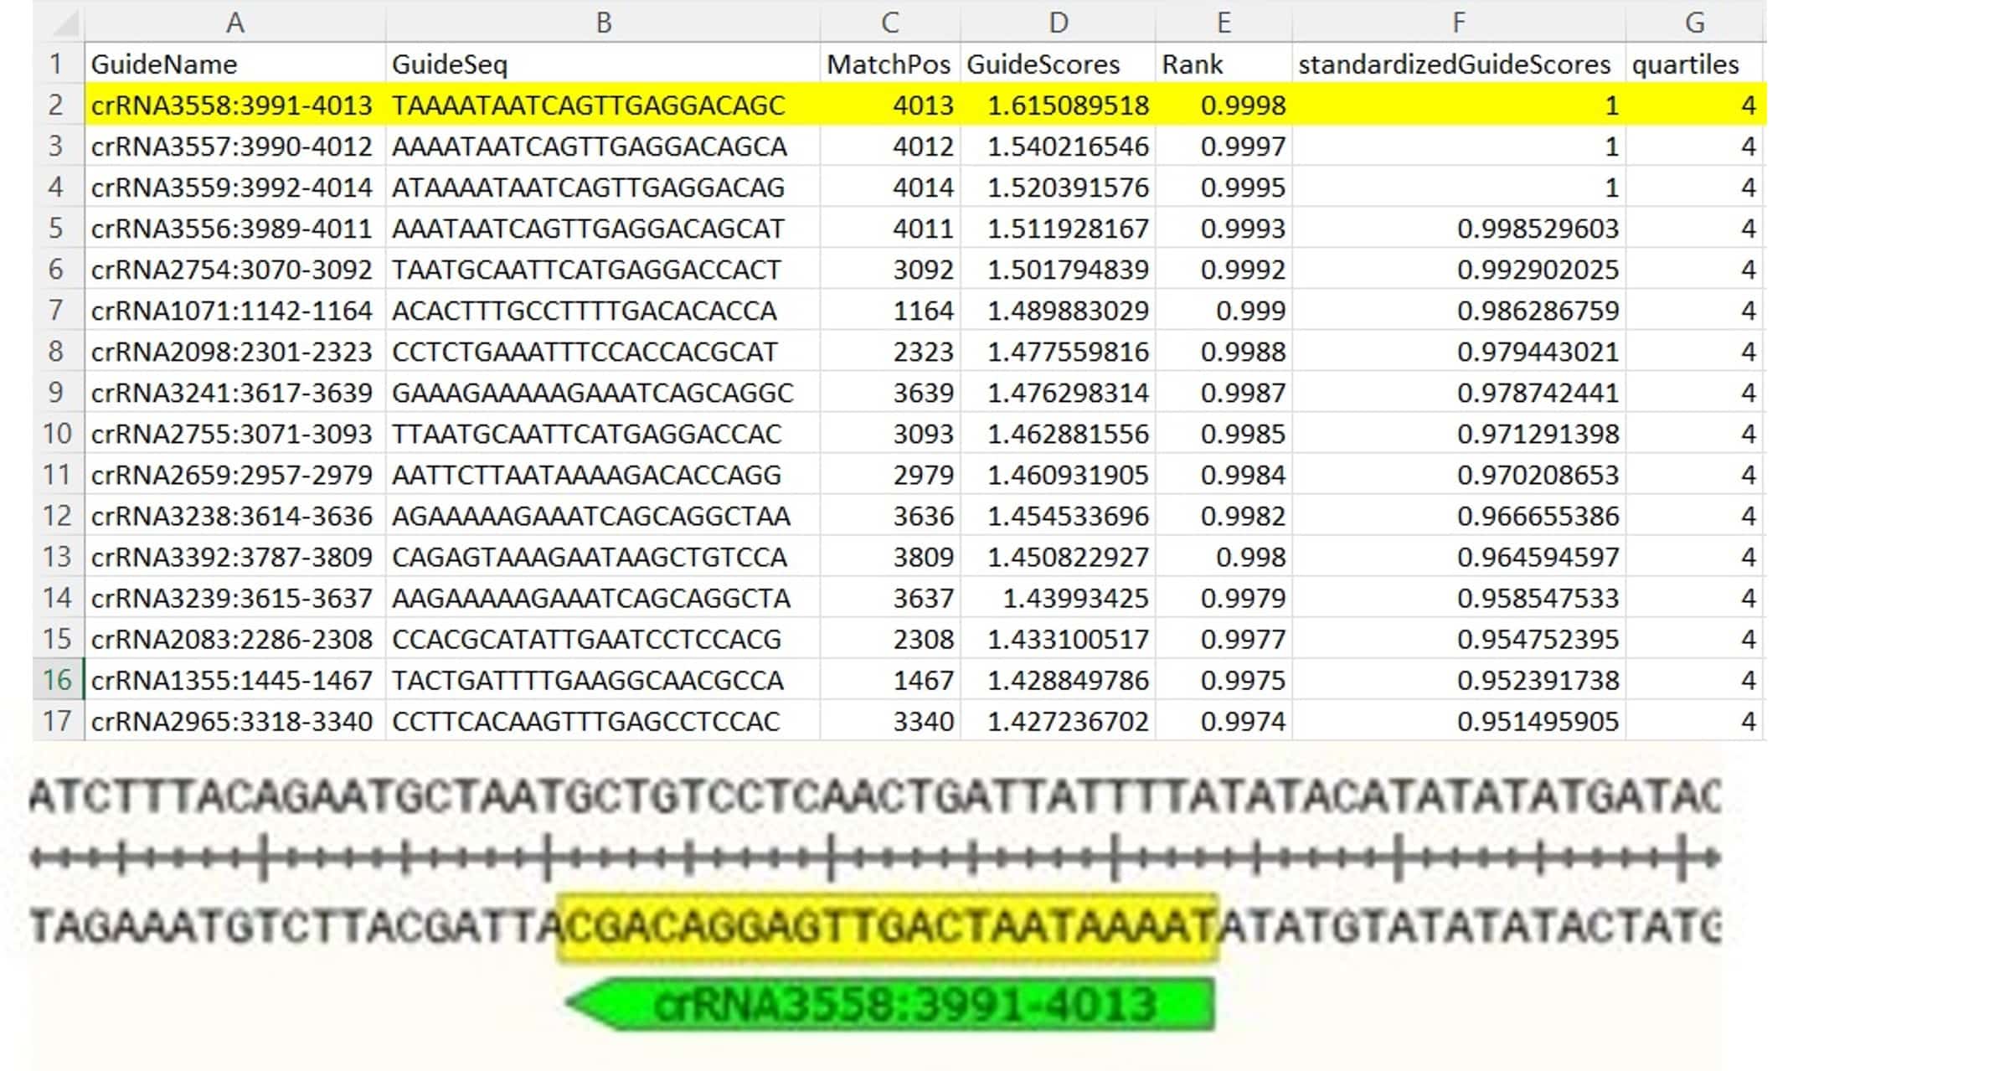
Task: Select column D header
Action: (1058, 22)
